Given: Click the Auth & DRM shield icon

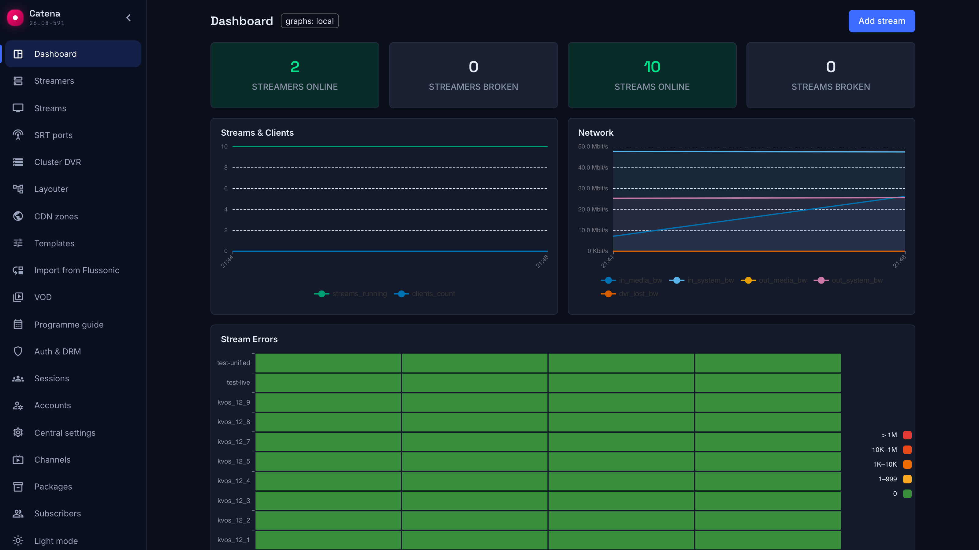Looking at the screenshot, I should point(18,351).
